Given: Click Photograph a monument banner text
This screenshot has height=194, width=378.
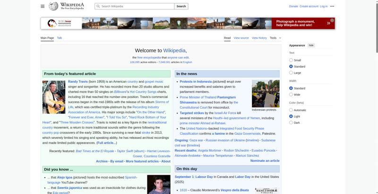Looking at the screenshot, I should [x=295, y=23].
